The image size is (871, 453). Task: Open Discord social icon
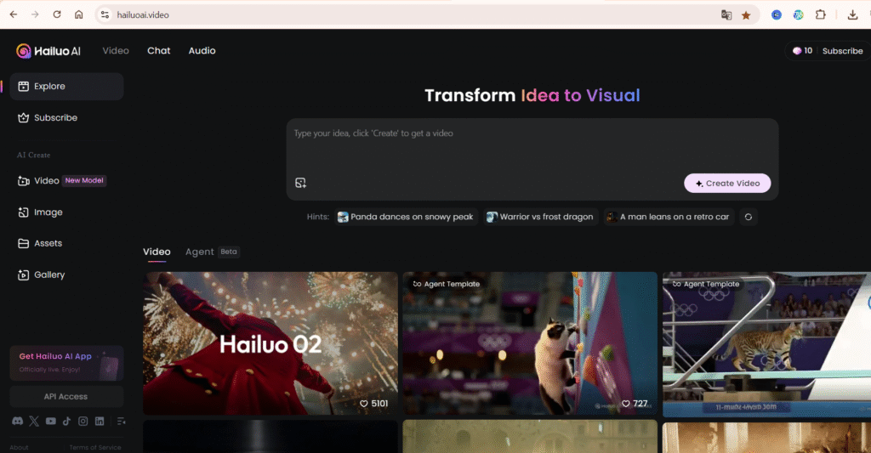coord(18,422)
